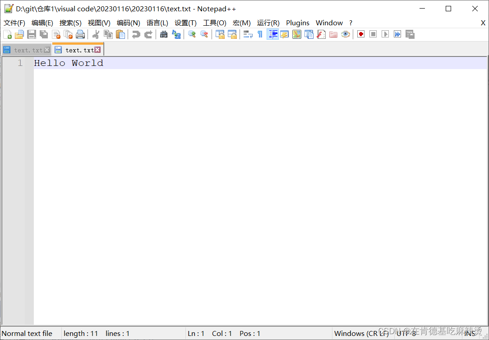489x340 pixels.
Task: Open the Function List icon
Action: tap(321, 34)
